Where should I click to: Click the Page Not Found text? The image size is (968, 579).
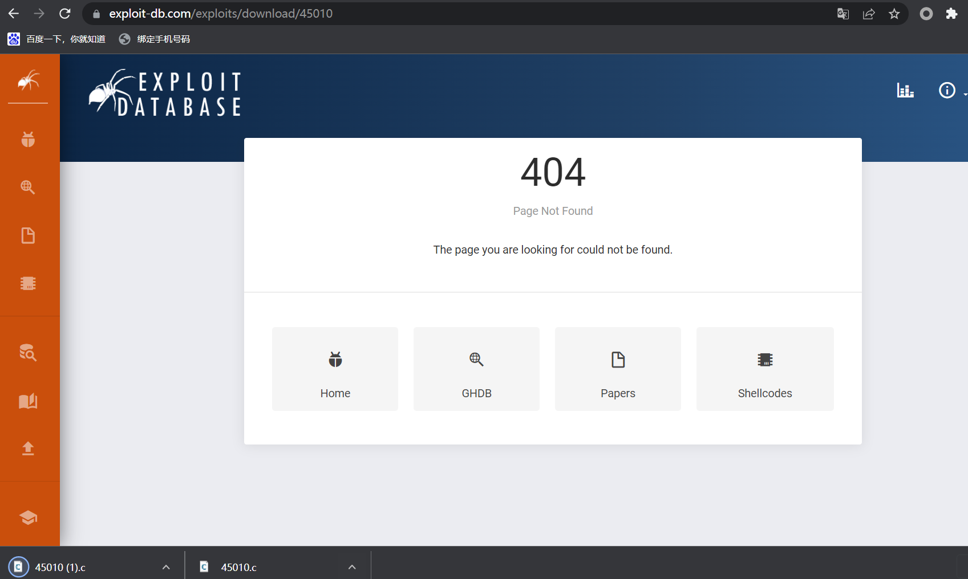point(553,211)
